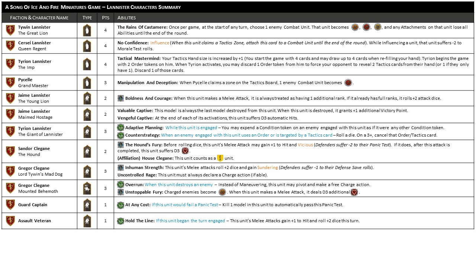The image size is (476, 268).
Task: Click the faction shield beside Assault Veteran
Action: tap(10, 221)
